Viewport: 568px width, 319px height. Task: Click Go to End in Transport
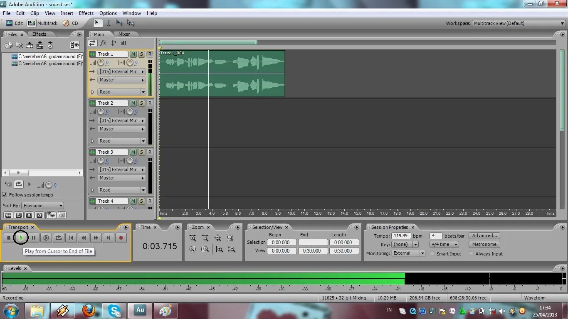109,238
